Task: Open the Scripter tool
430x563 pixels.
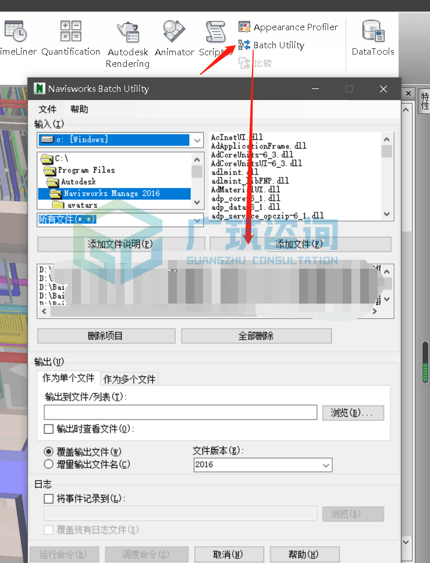Action: 215,38
